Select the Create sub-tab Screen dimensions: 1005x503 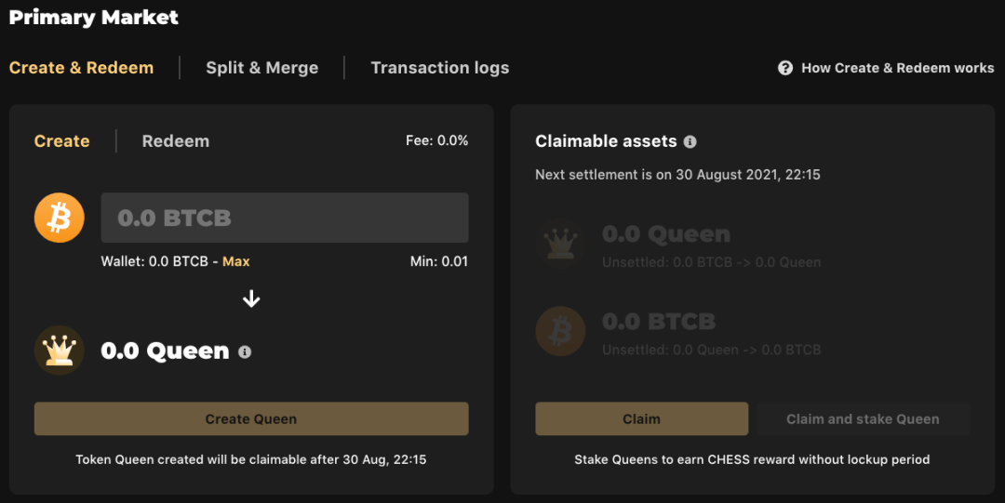[61, 141]
